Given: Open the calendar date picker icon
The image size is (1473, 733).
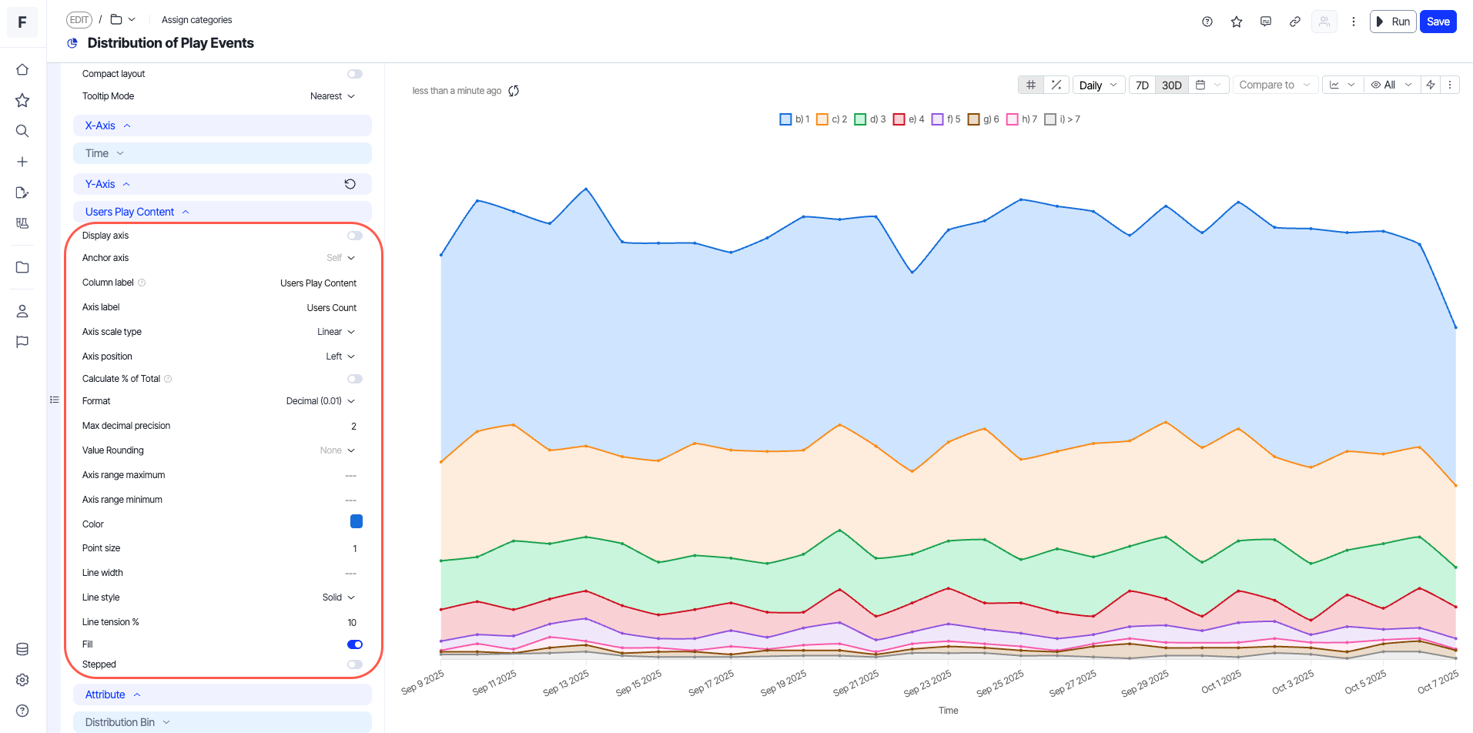Looking at the screenshot, I should pyautogui.click(x=1200, y=85).
